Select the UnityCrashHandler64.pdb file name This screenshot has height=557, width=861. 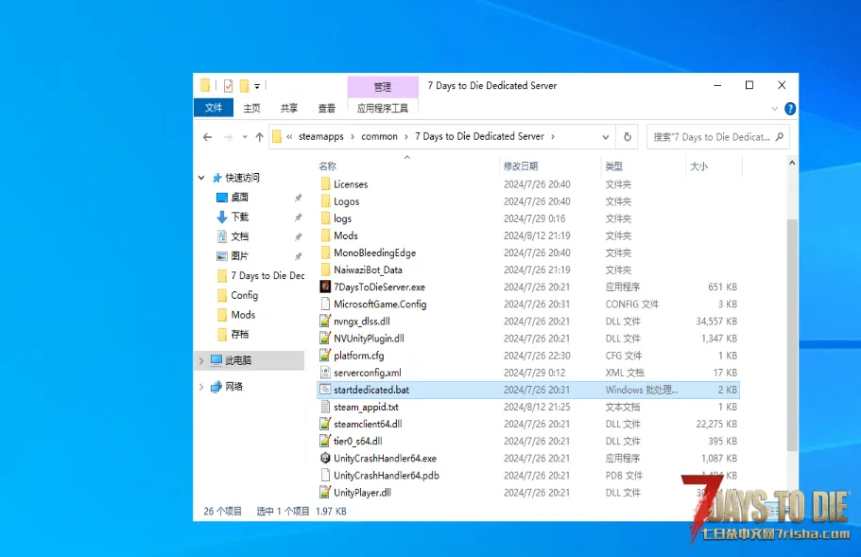point(387,475)
